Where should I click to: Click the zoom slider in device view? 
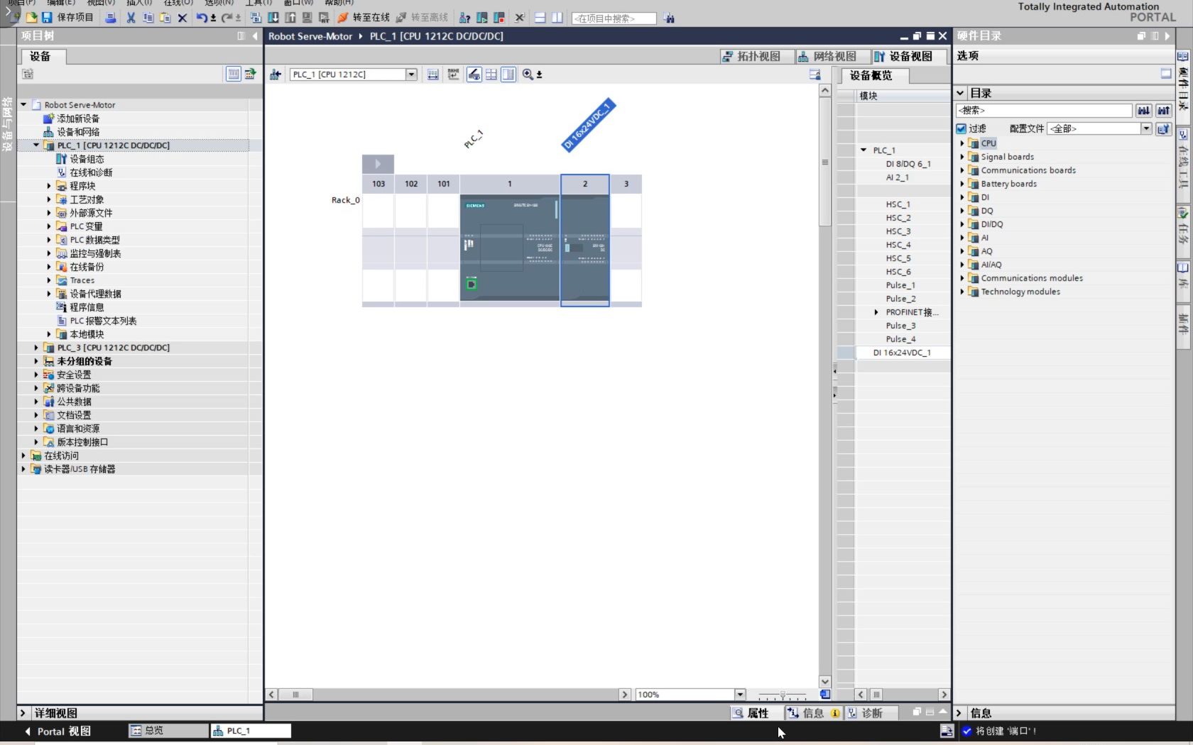point(783,695)
